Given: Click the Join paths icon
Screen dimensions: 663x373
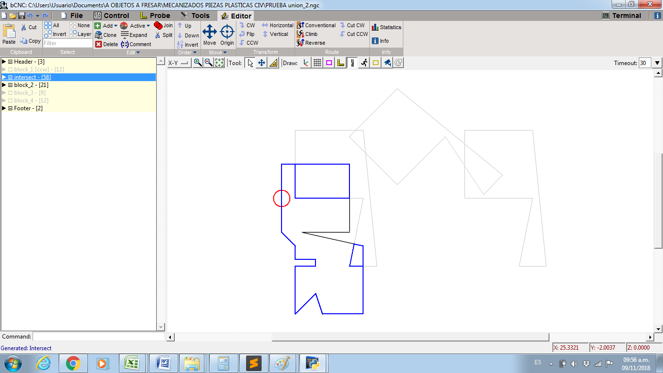Looking at the screenshot, I should [158, 25].
